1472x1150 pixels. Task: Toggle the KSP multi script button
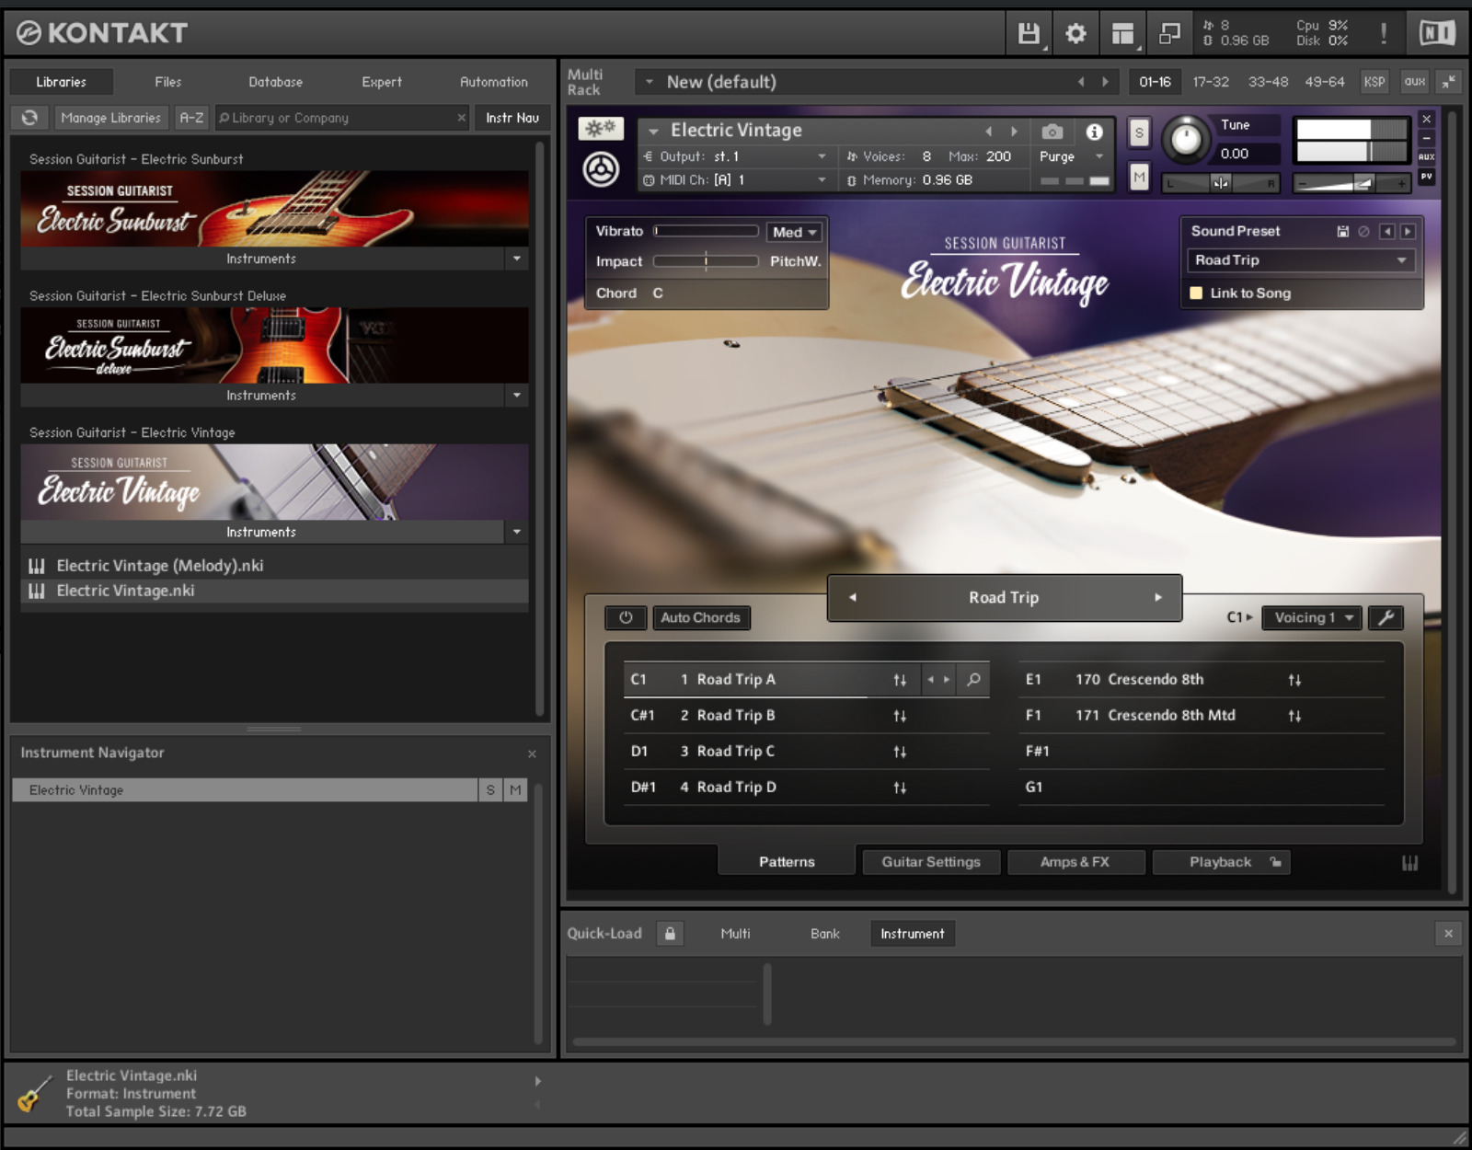pos(1374,82)
